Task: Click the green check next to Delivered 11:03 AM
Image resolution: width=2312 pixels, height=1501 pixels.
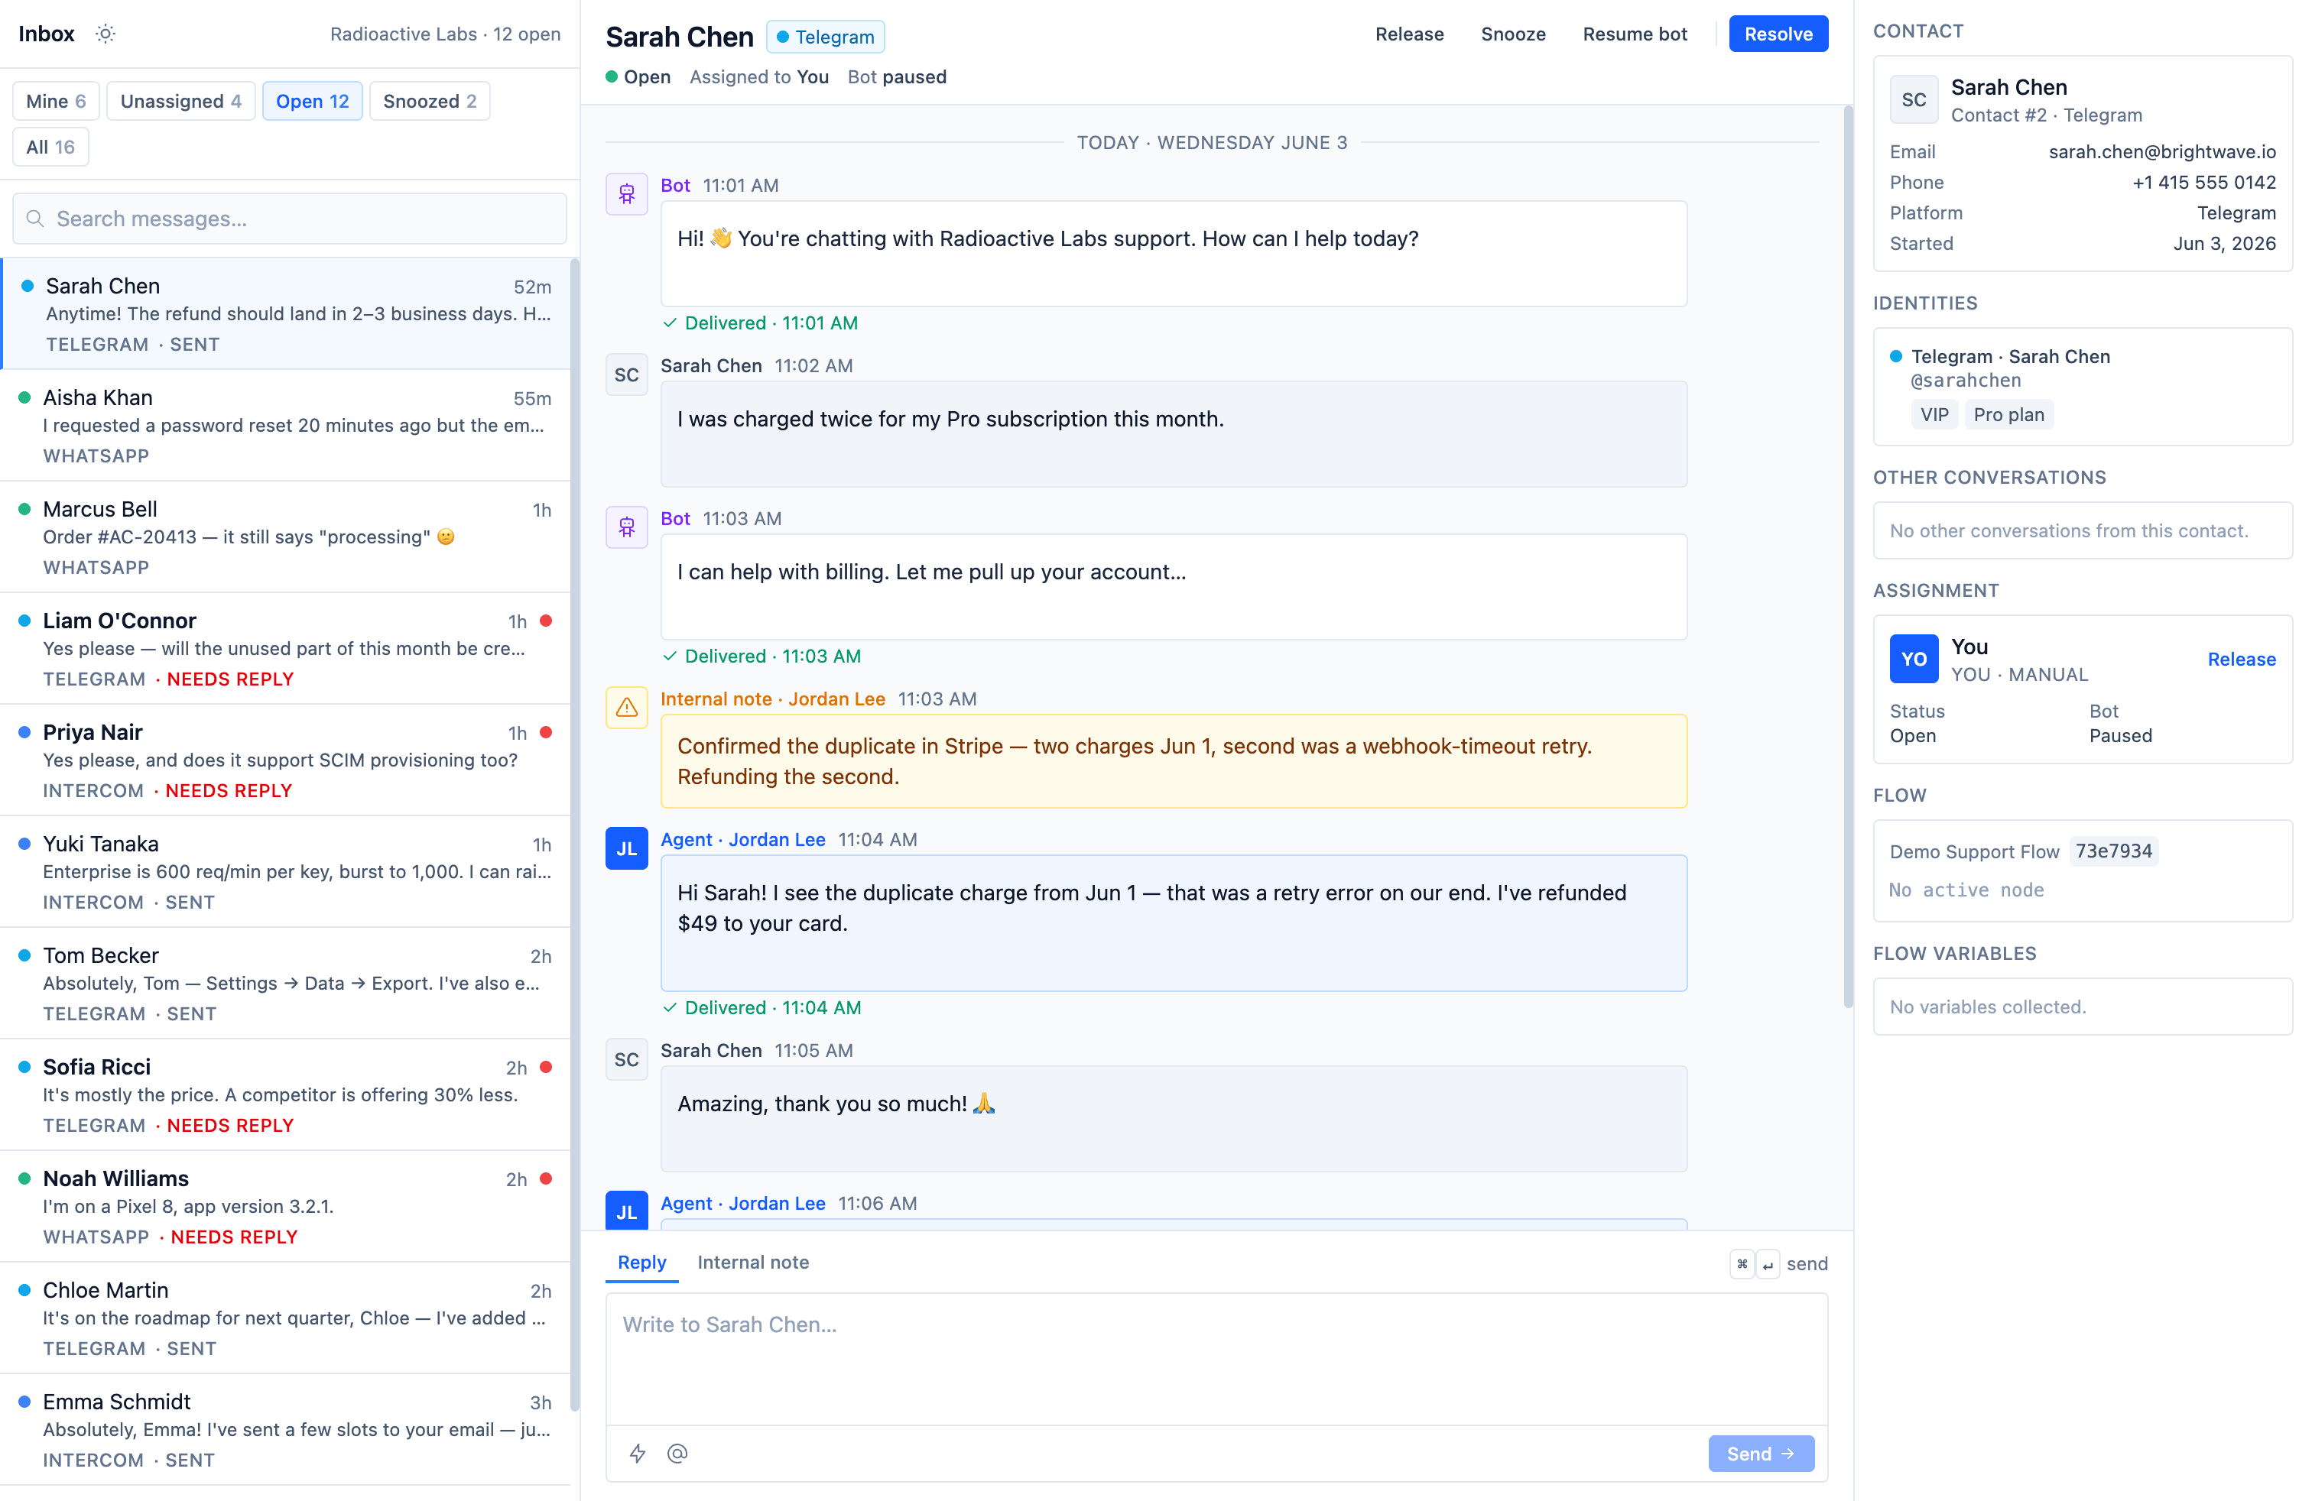Action: point(669,656)
